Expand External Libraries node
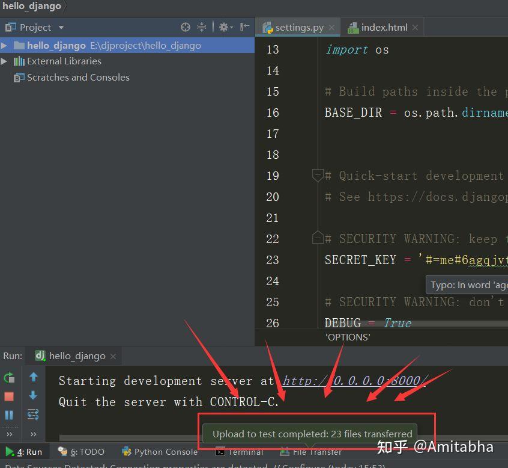508x468 pixels. tap(4, 61)
